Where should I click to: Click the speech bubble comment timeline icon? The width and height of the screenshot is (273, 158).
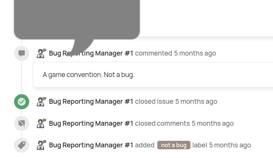pos(21,53)
